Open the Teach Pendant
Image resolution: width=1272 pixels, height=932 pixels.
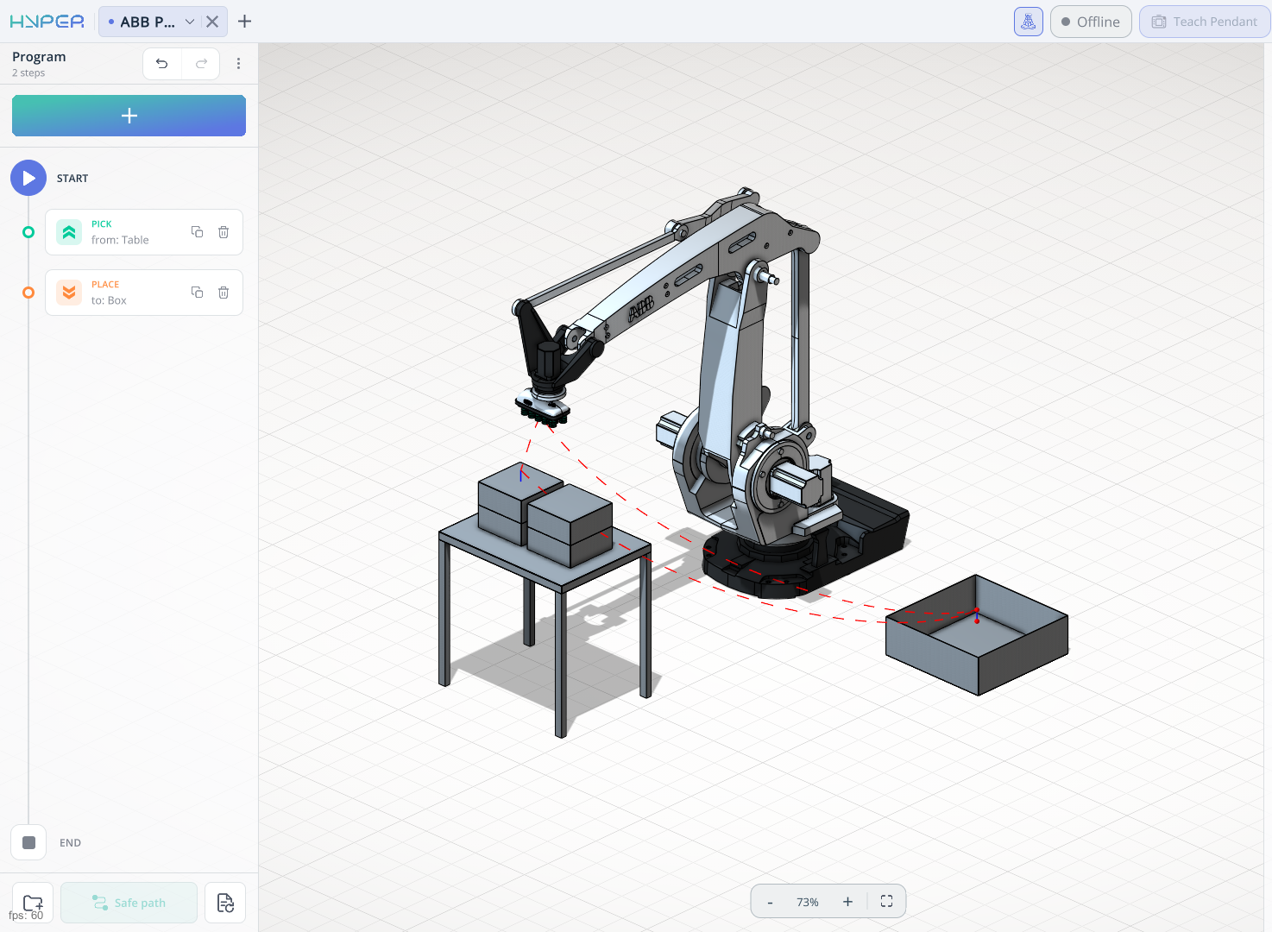point(1205,22)
